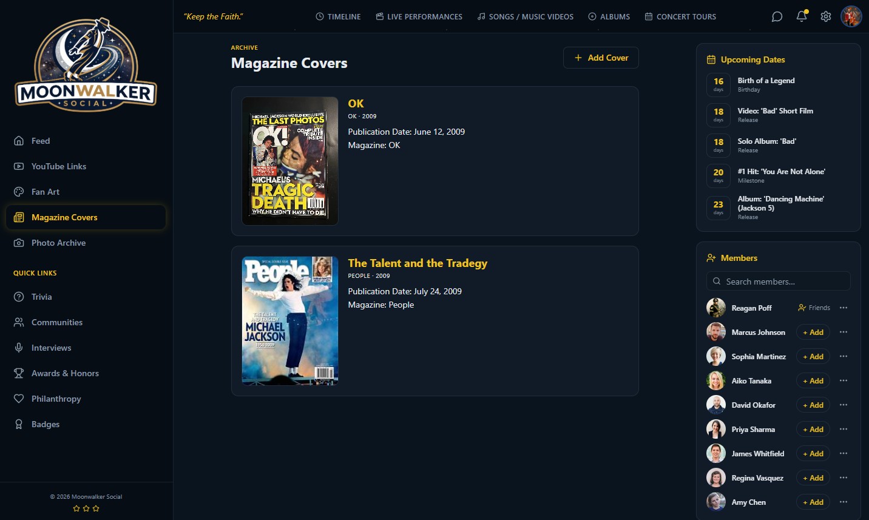Viewport: 869px width, 520px height.
Task: Click Priya Sharma's avatar
Action: coord(716,429)
